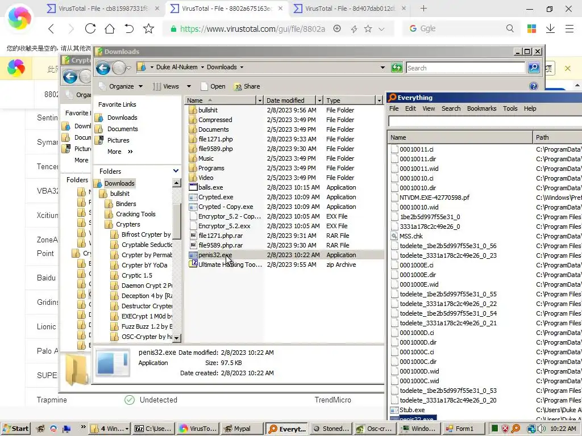Image resolution: width=582 pixels, height=436 pixels.
Task: Open the Mypal taskbar button
Action: click(241, 429)
